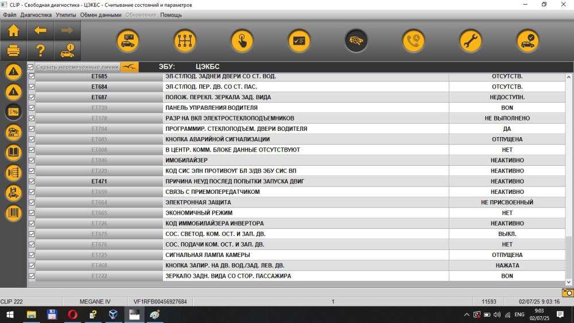The width and height of the screenshot is (574, 323).
Task: Select the hand touch command icon
Action: pos(242,41)
